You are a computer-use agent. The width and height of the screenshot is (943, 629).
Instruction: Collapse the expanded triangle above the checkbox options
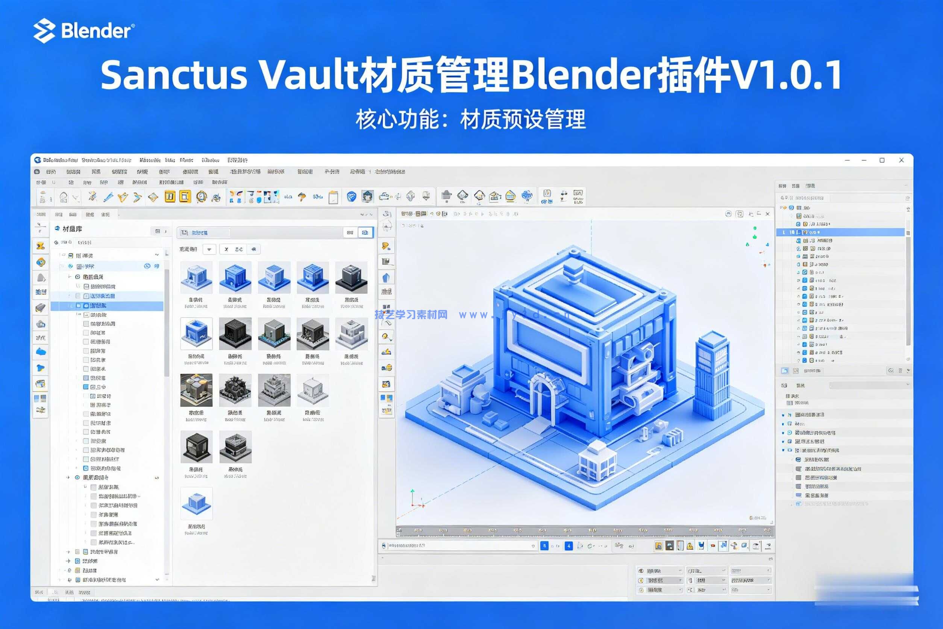pyautogui.click(x=783, y=450)
